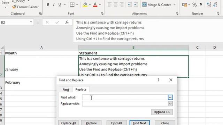Expand the Options >> button
Viewport: 223px width, 125px height.
pyautogui.click(x=162, y=112)
